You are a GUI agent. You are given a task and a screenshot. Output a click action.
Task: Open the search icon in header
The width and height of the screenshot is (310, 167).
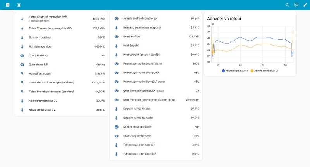[287, 5]
